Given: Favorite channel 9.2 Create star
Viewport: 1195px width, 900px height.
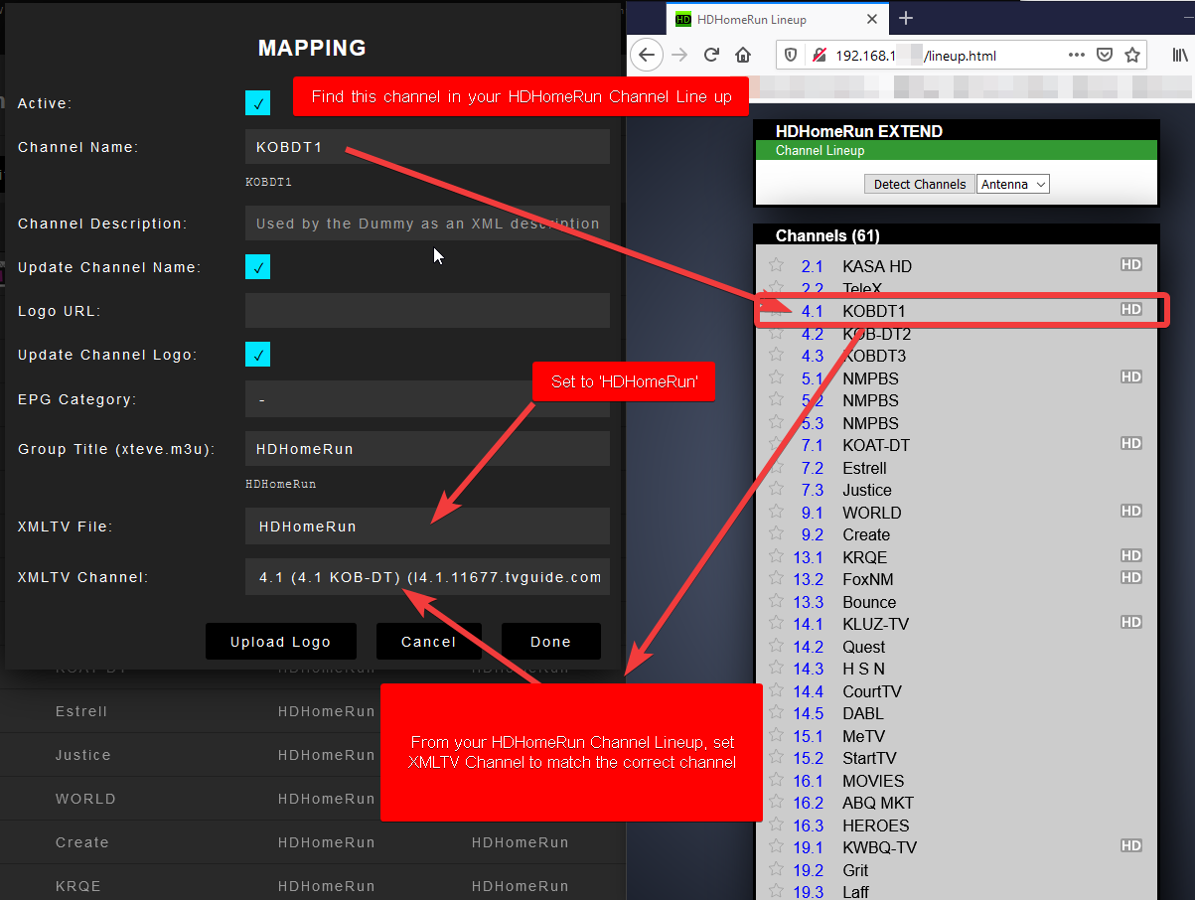Looking at the screenshot, I should pyautogui.click(x=777, y=533).
